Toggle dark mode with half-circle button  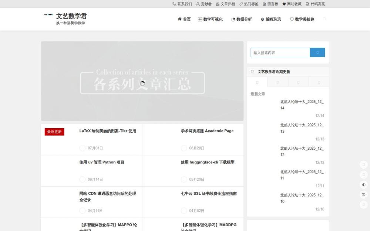pos(364,184)
